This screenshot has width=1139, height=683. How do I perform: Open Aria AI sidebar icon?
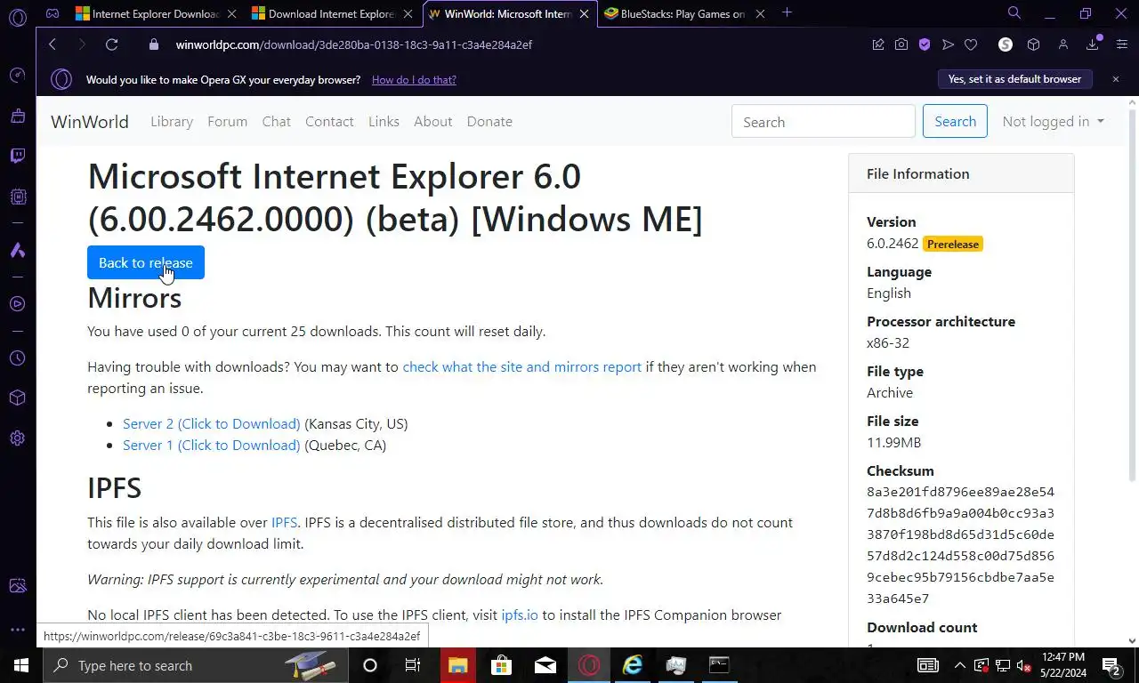[17, 251]
